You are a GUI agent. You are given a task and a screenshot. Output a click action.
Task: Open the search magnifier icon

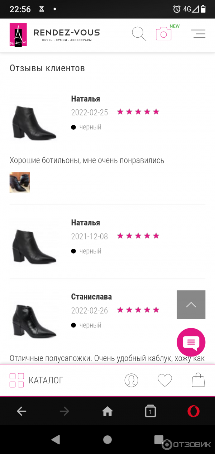coord(139,34)
